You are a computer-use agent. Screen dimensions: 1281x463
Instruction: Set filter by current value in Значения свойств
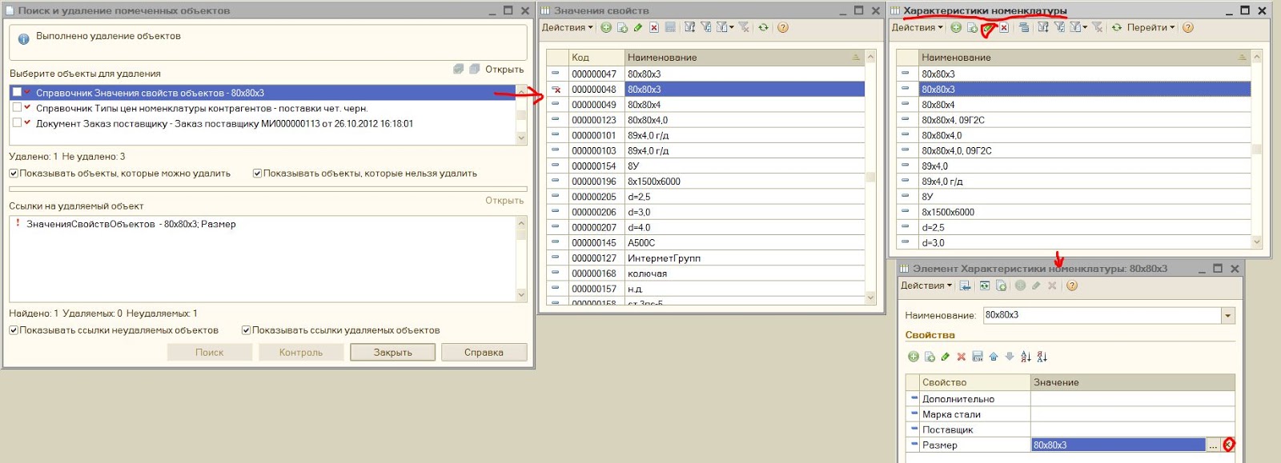706,27
